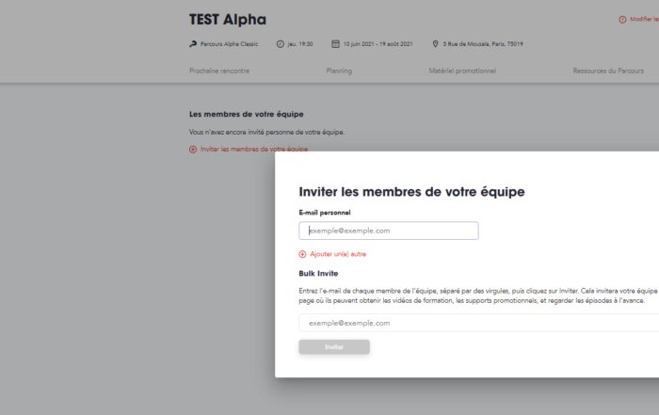The image size is (659, 415).
Task: Click the TEST Alpha title
Action: coord(228,20)
